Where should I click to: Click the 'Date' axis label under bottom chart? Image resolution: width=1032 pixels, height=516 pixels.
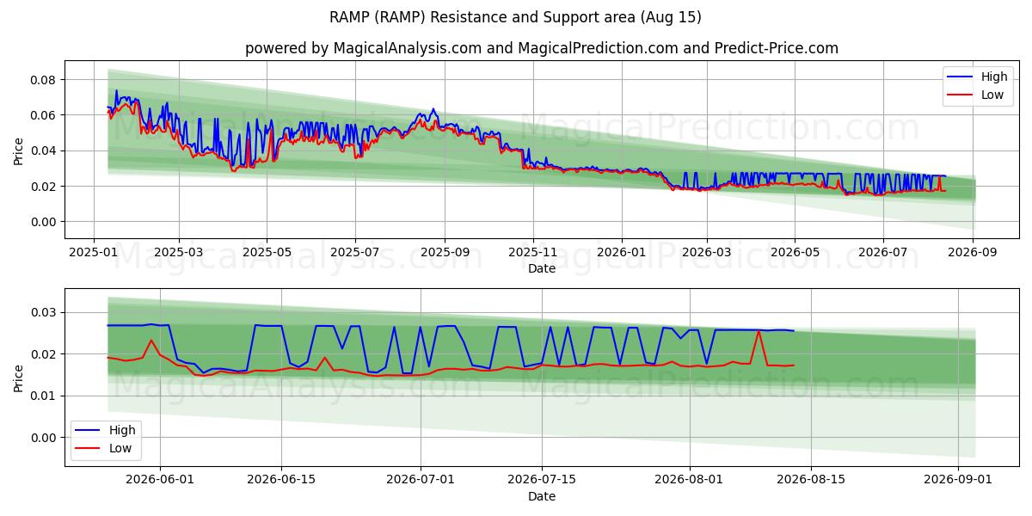[x=542, y=496]
